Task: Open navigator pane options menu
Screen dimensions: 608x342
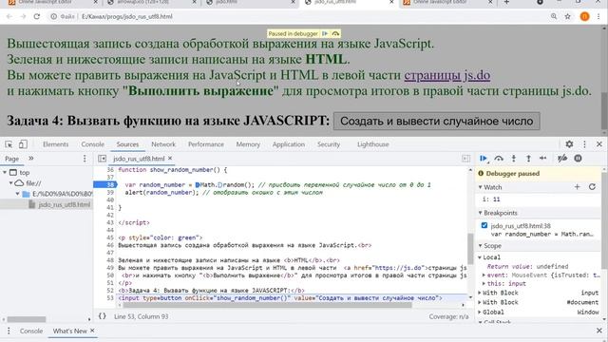Action: pos(85,159)
